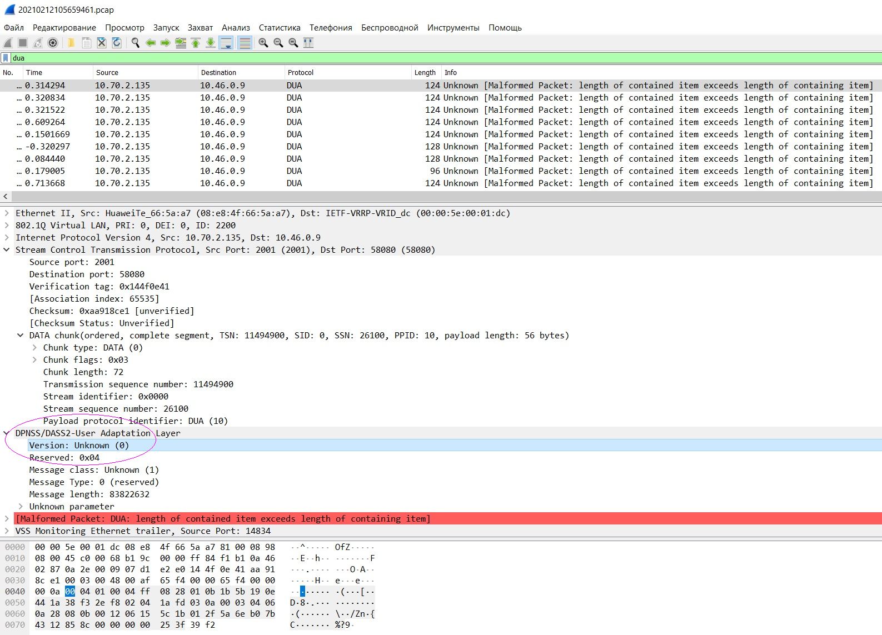Viewport: 882px width, 635px height.
Task: Open the Захват menu
Action: pyautogui.click(x=200, y=27)
